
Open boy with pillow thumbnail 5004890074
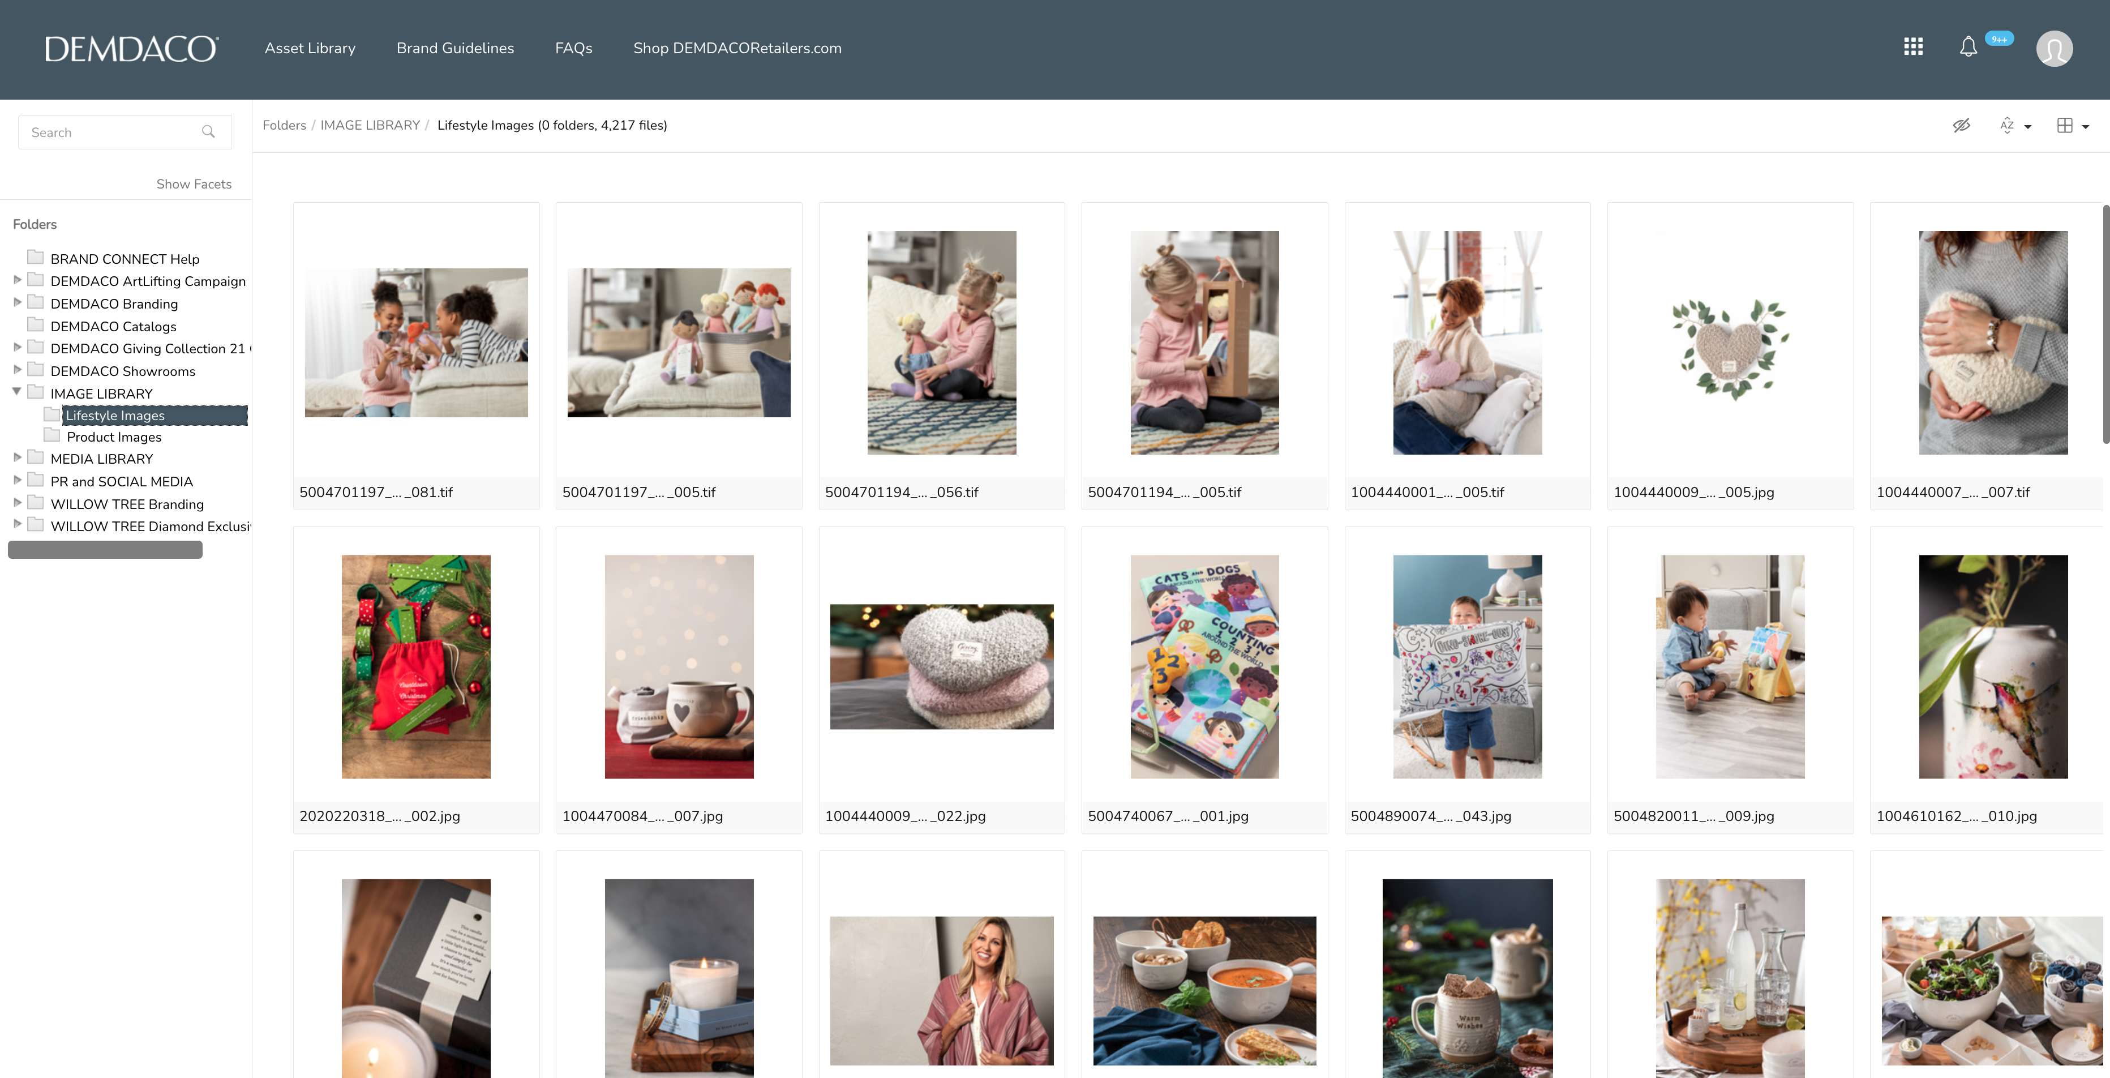point(1468,667)
